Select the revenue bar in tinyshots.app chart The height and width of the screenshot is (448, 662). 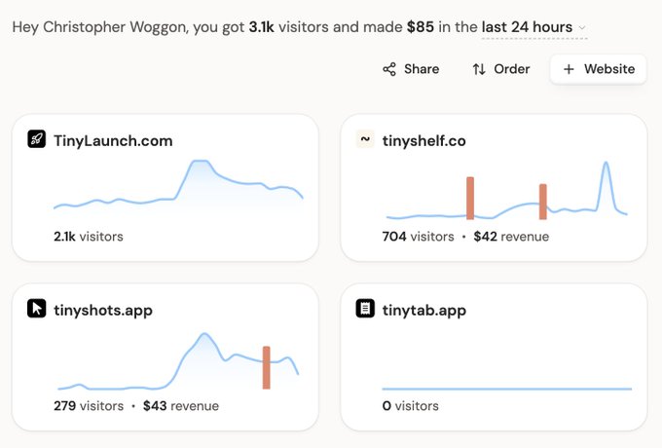pyautogui.click(x=267, y=367)
